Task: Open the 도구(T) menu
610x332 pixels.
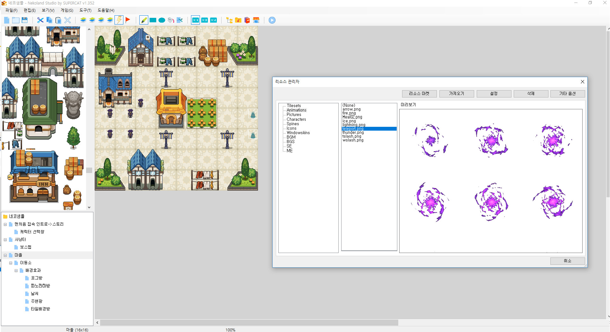Action: [85, 10]
